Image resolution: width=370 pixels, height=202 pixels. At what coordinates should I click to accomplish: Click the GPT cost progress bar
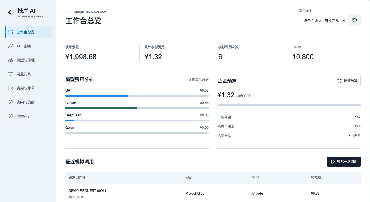137,96
